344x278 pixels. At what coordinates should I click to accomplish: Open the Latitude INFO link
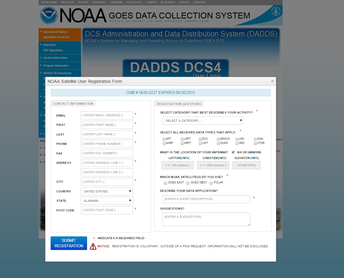186,158
